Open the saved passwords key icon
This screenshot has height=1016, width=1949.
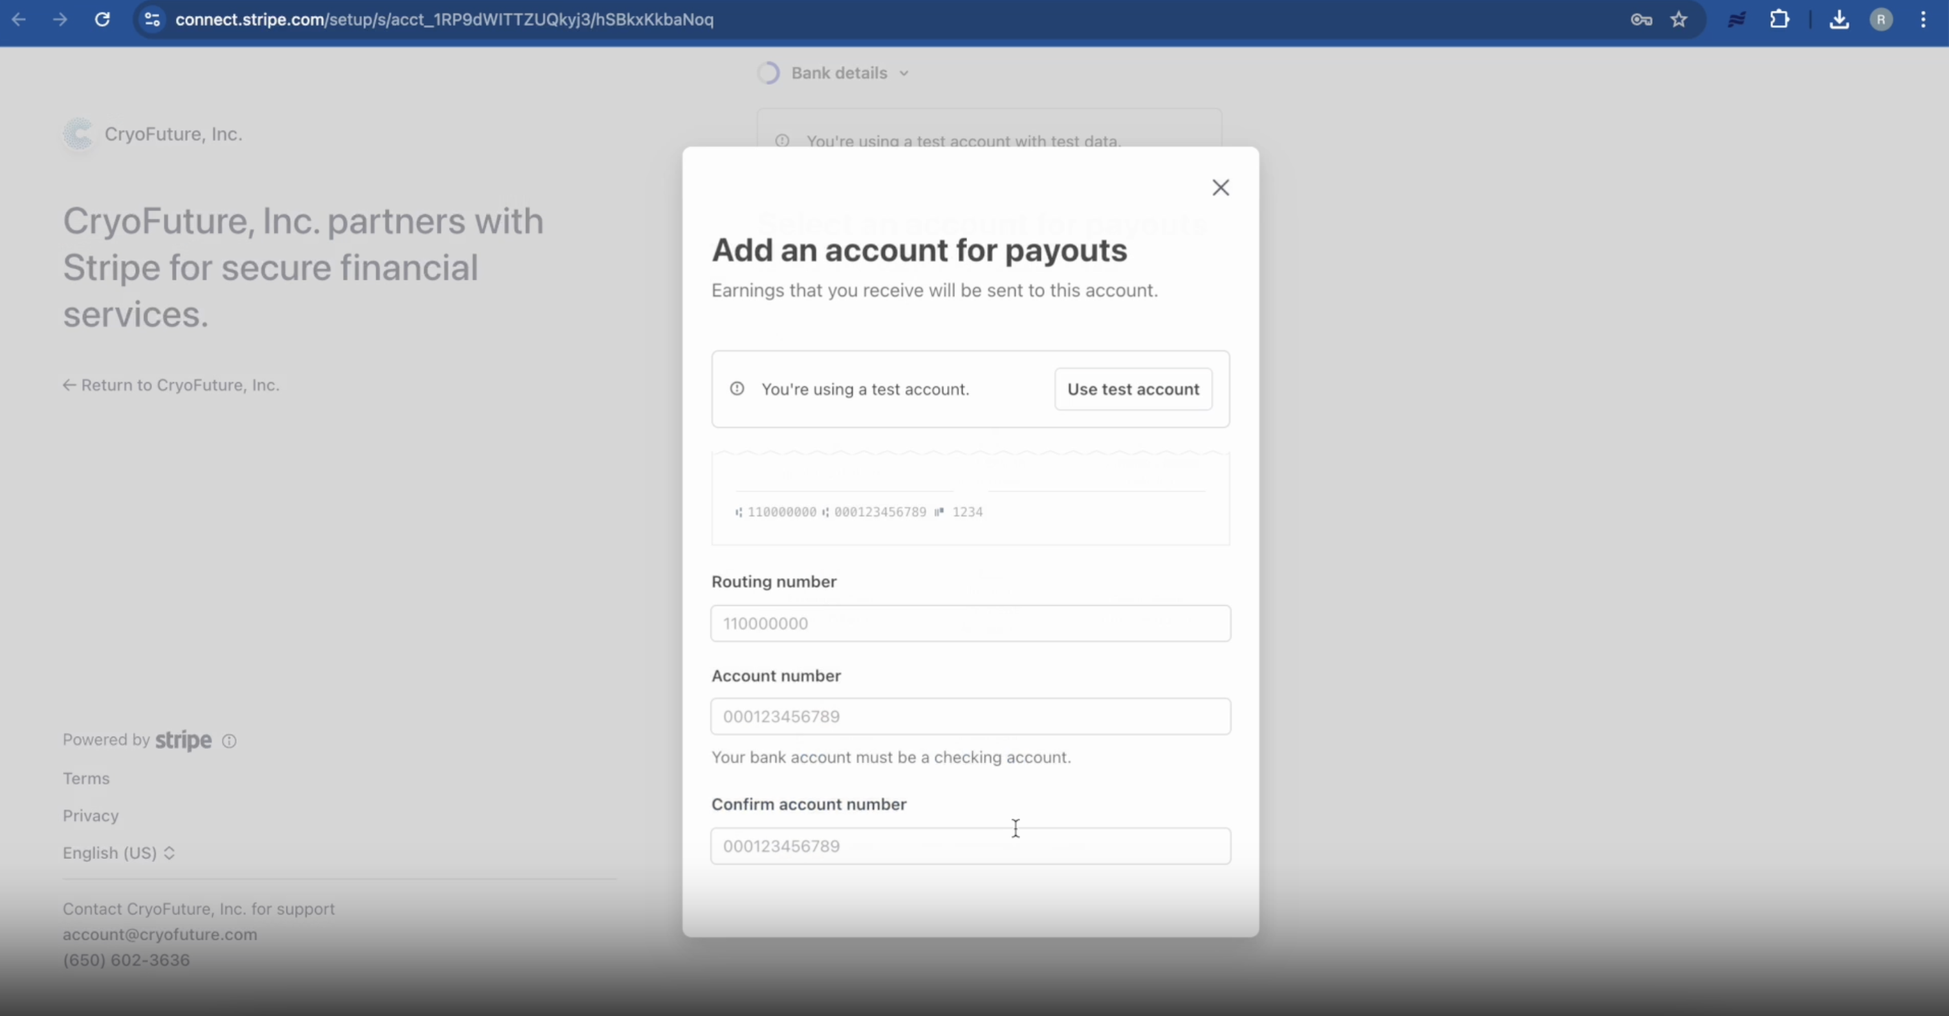click(x=1640, y=19)
